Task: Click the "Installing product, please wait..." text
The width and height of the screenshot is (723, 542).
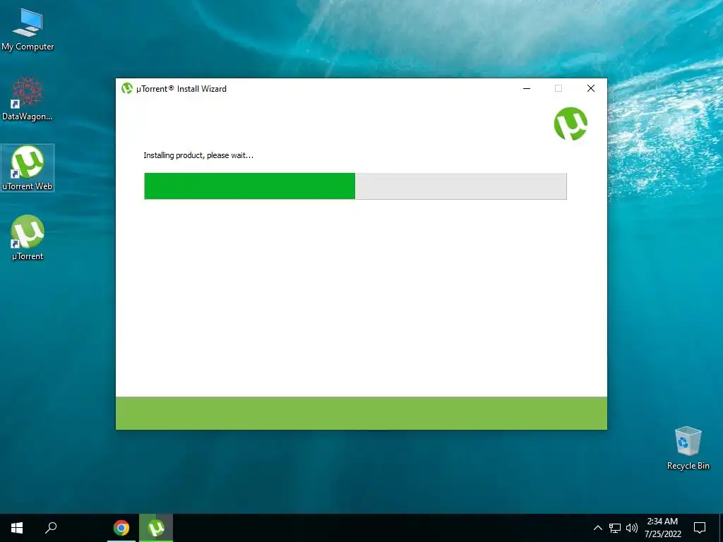Action: pos(198,155)
